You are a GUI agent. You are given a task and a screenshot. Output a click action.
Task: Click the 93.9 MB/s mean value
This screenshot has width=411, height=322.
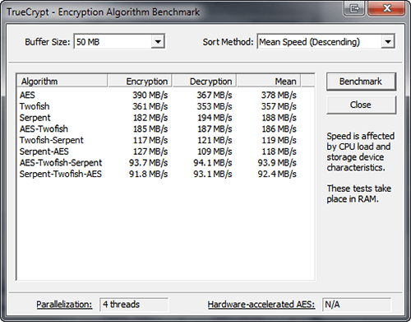click(277, 162)
